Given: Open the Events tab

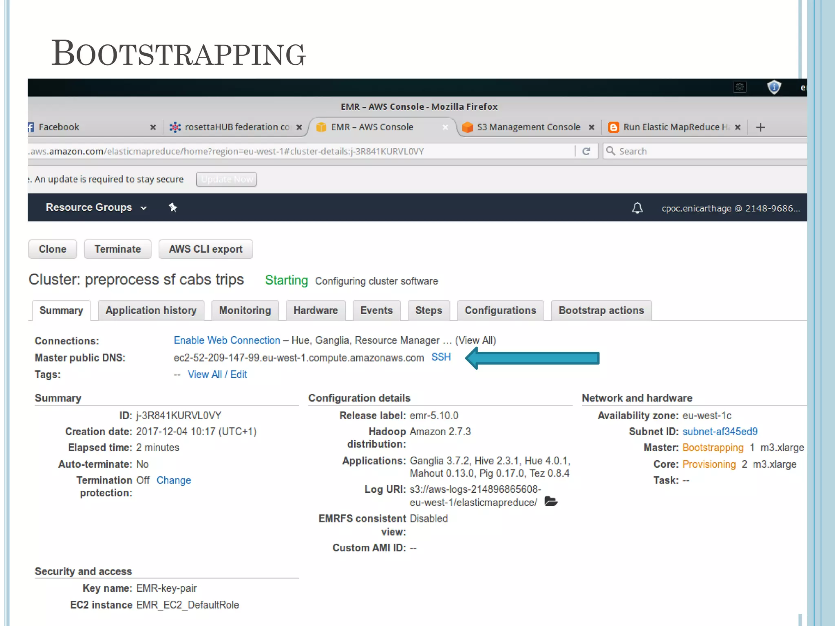Looking at the screenshot, I should [x=376, y=311].
